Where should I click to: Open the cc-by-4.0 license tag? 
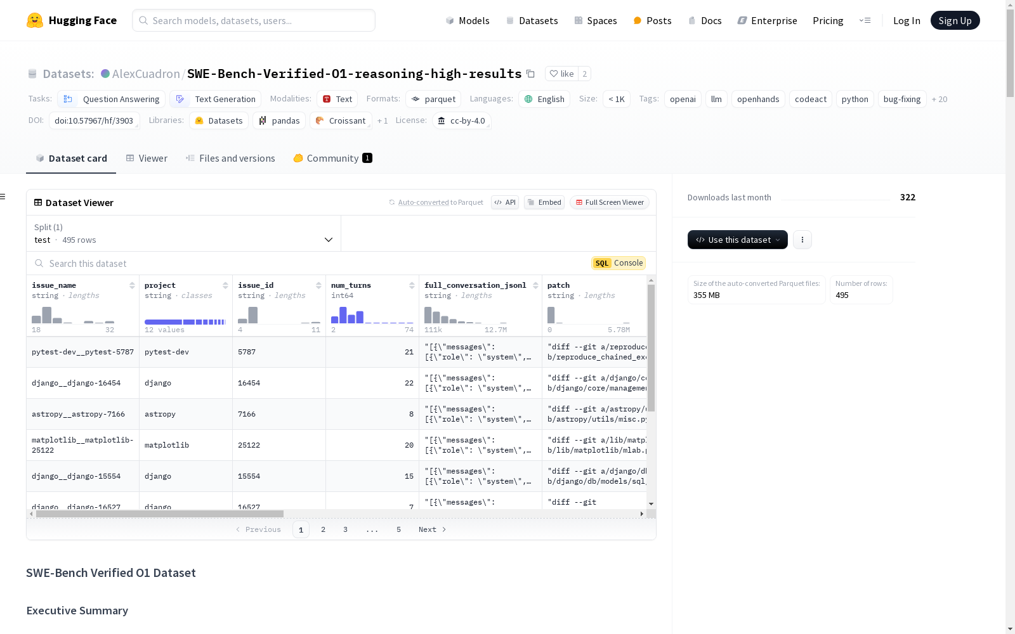click(461, 120)
